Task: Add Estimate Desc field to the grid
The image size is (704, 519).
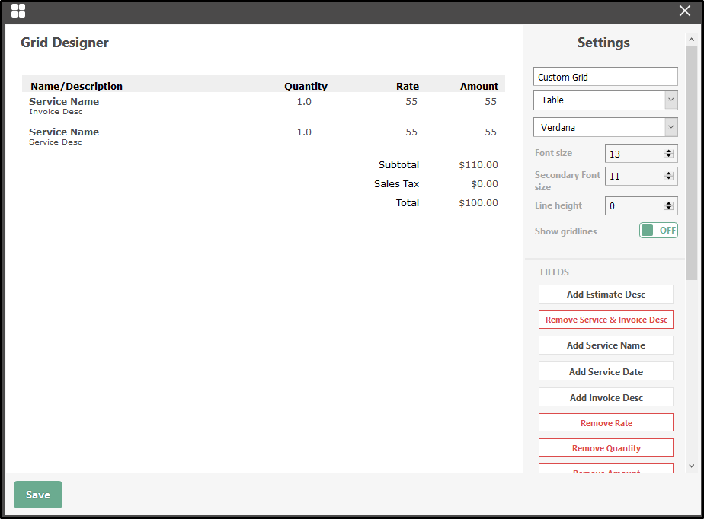Action: click(605, 294)
